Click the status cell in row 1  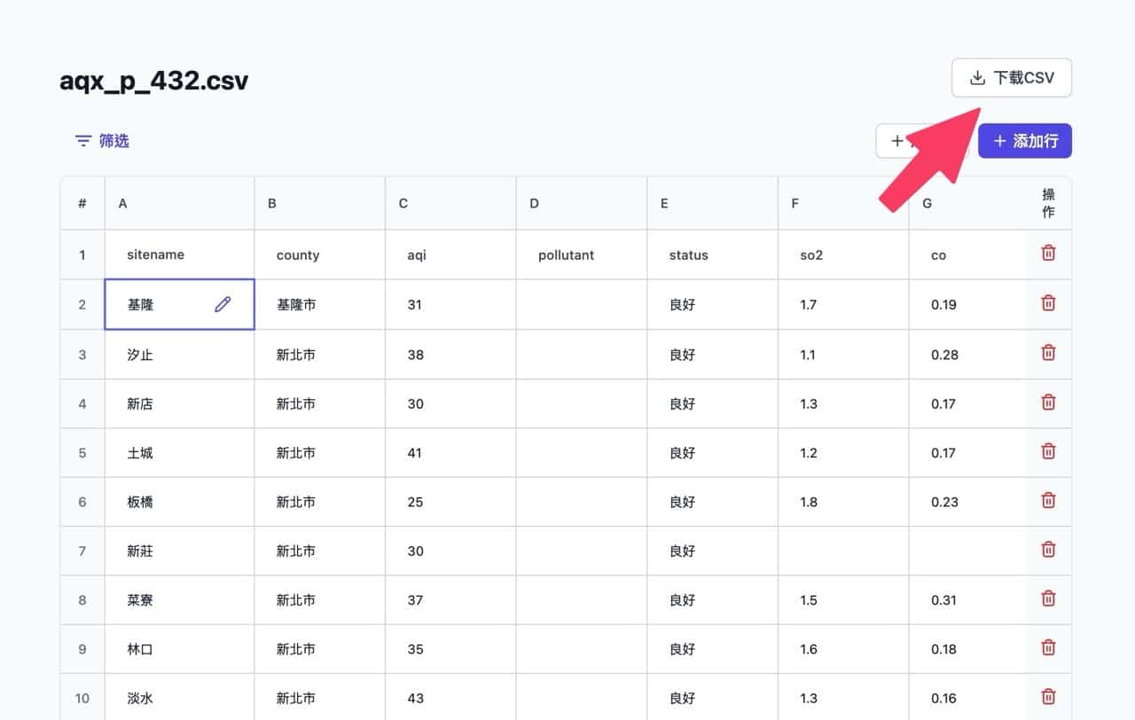click(x=713, y=254)
